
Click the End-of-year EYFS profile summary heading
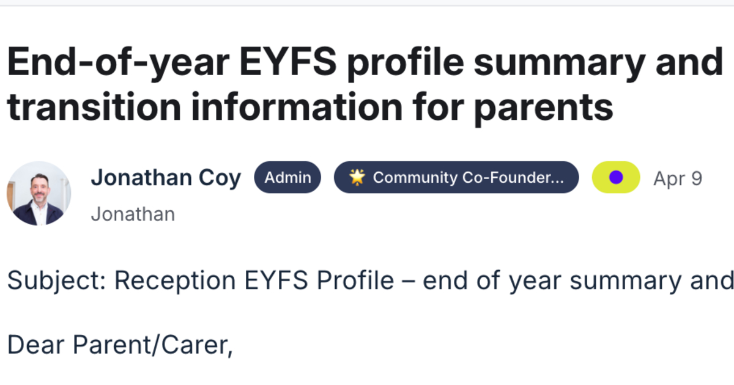[x=365, y=63]
